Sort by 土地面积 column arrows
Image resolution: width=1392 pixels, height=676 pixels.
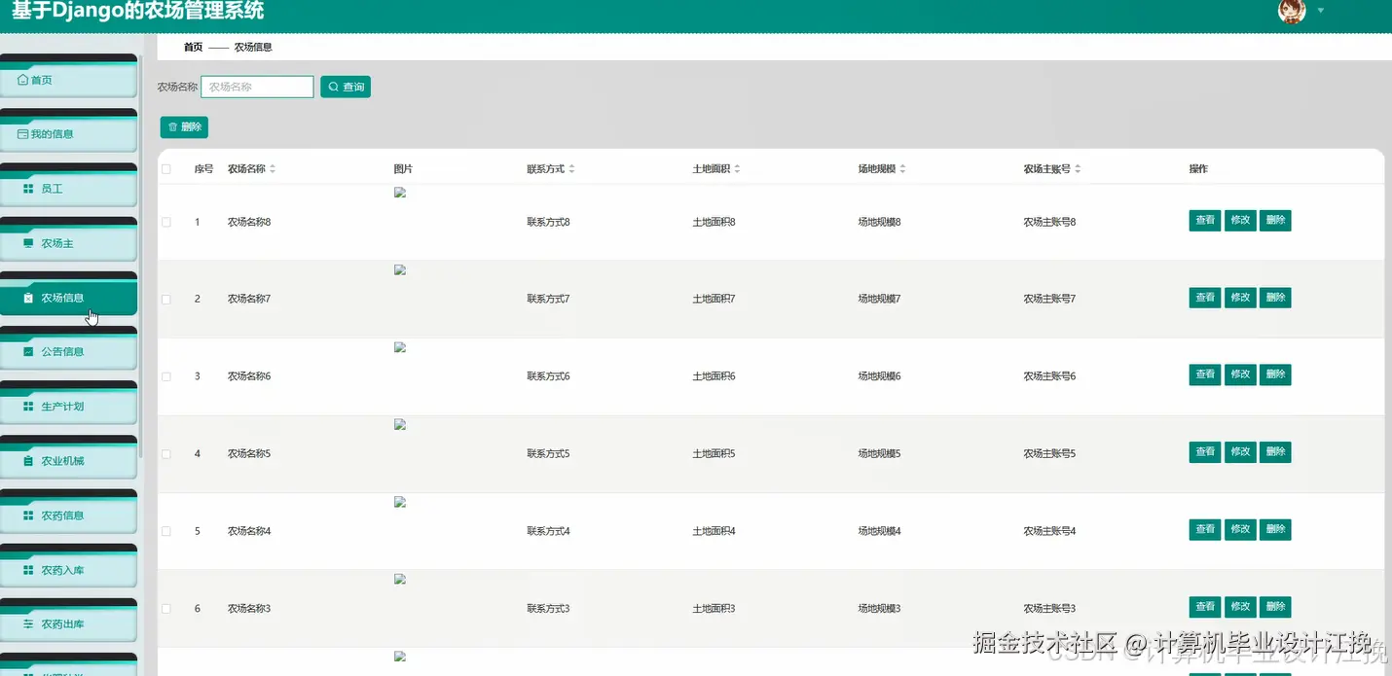737,169
